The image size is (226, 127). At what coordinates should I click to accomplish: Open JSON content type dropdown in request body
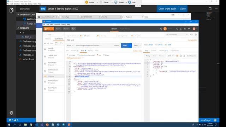[75, 58]
